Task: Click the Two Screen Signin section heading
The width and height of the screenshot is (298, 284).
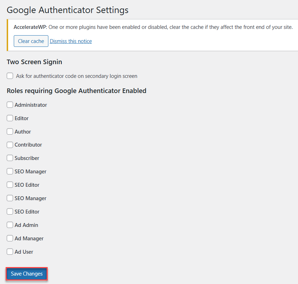Action: click(x=34, y=62)
